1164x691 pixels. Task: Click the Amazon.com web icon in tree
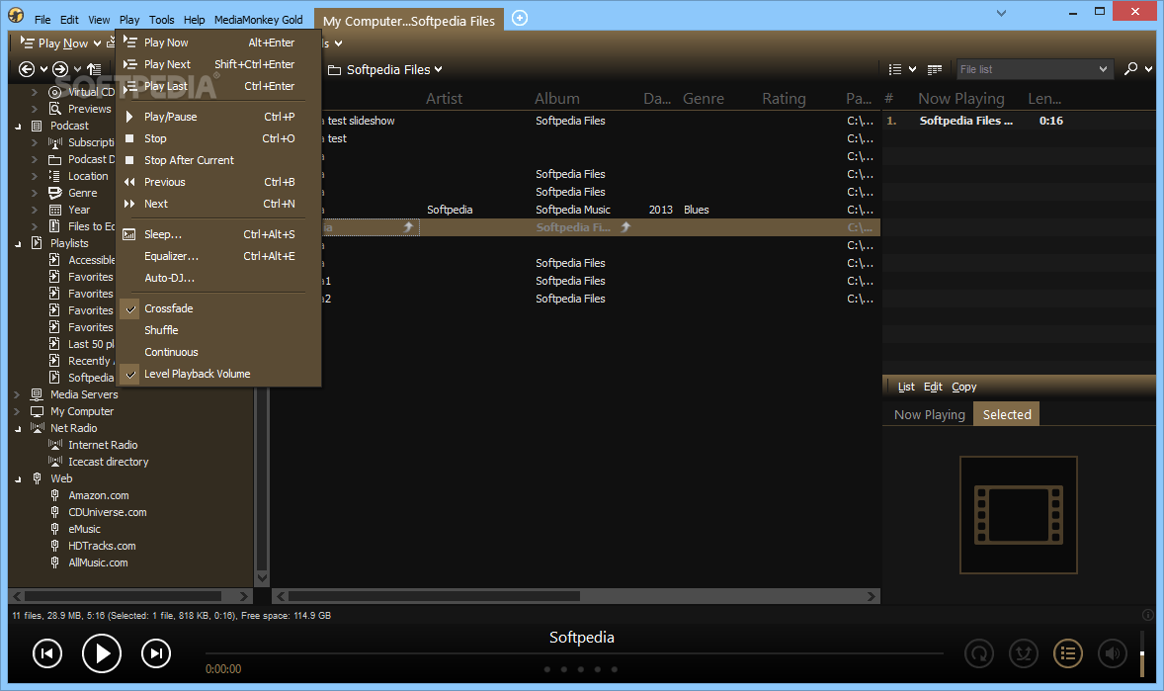(54, 495)
